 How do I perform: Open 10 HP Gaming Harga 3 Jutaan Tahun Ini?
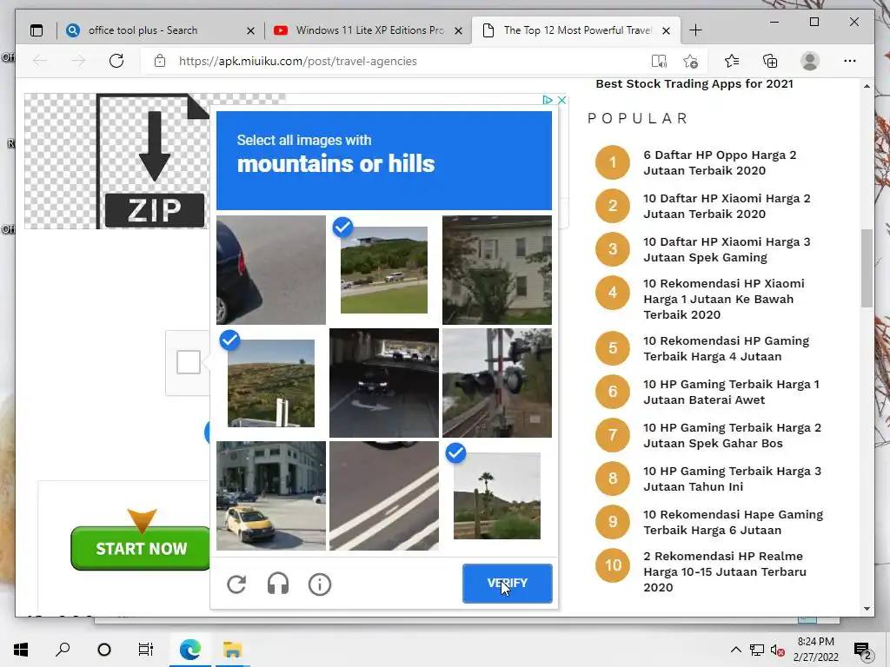tap(732, 479)
